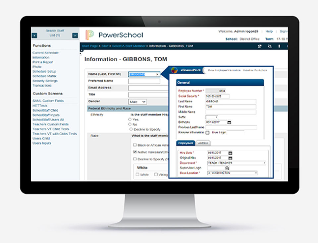Open the Suffix dropdown
The image size is (318, 243).
click(212, 117)
